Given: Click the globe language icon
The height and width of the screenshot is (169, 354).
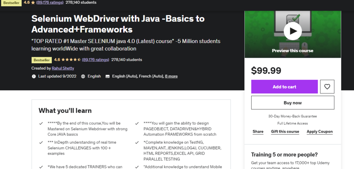Looking at the screenshot, I should point(83,76).
